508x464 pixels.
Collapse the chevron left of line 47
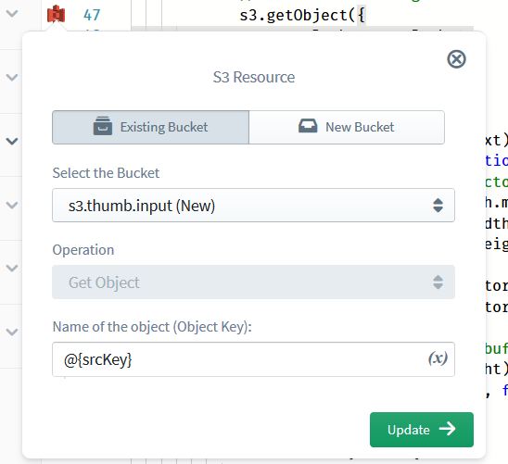click(12, 14)
